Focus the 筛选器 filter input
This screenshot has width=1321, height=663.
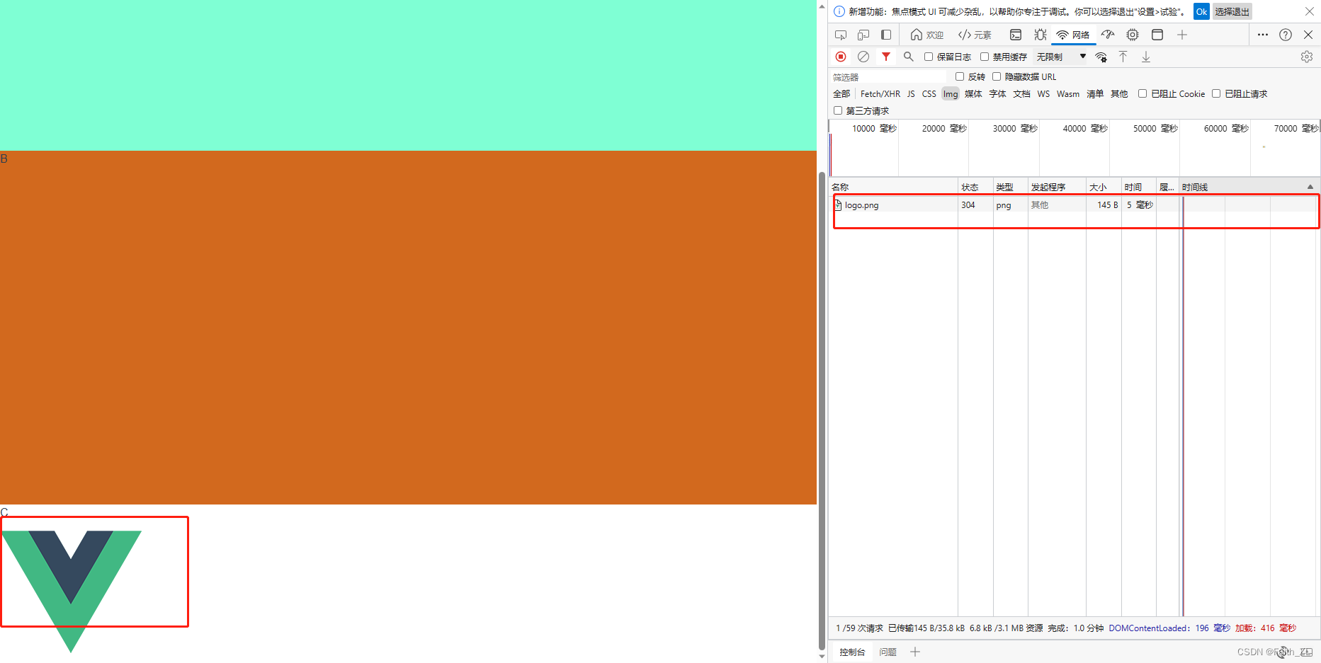pos(889,76)
